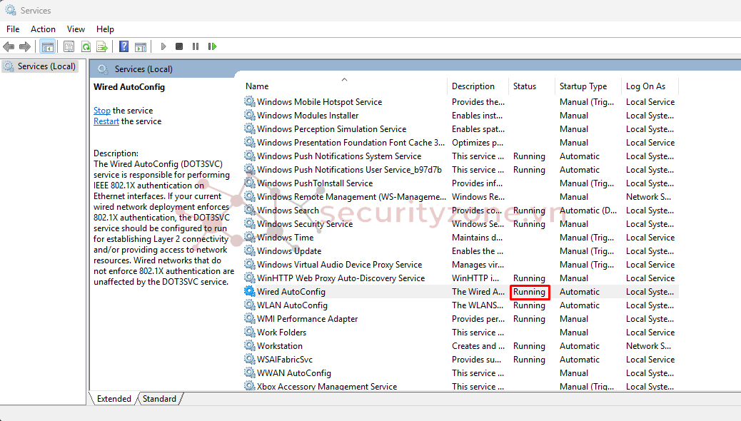Image resolution: width=741 pixels, height=421 pixels.
Task: Click the Restart the service link
Action: (x=106, y=121)
